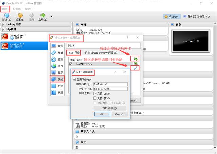Click help question mark in 全局设定 dialog
This screenshot has width=217, height=154.
pos(127,37)
